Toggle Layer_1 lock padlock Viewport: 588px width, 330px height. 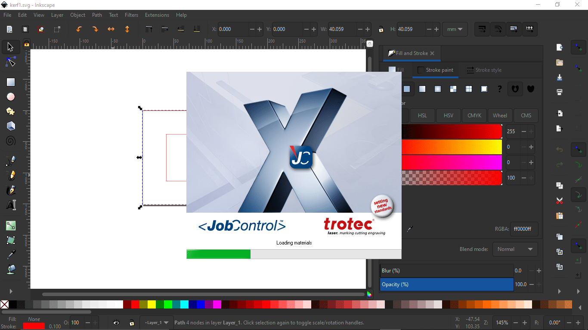click(132, 322)
